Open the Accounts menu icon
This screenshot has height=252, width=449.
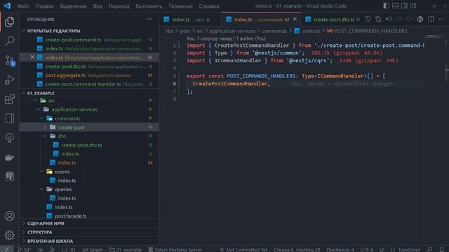(x=9, y=216)
